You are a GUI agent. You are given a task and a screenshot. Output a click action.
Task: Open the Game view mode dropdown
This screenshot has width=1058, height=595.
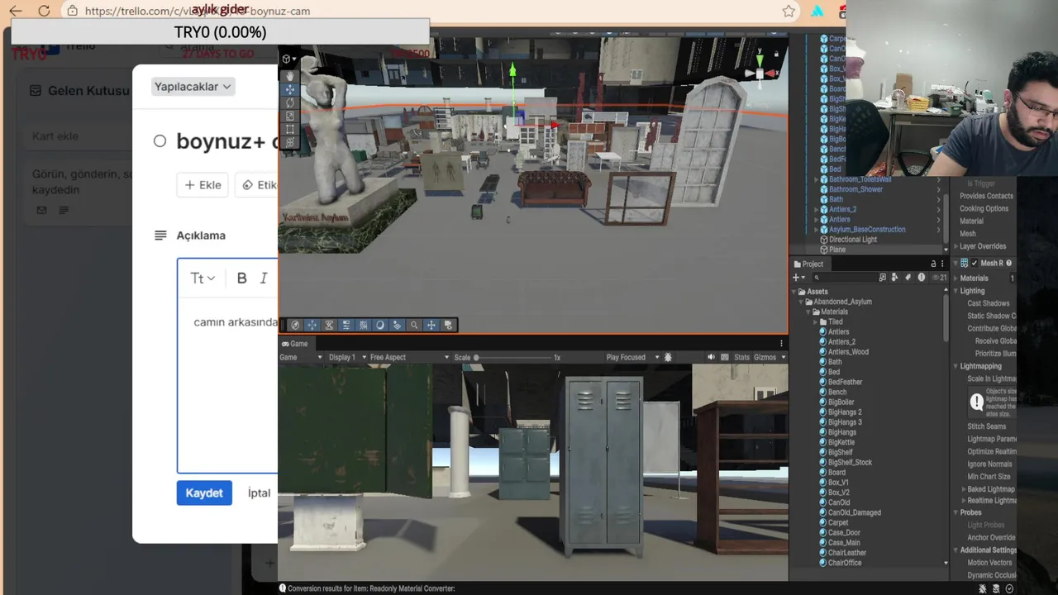click(301, 357)
